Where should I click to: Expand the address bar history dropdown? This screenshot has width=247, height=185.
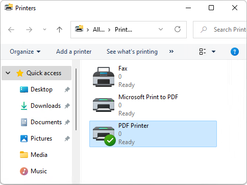point(161,30)
